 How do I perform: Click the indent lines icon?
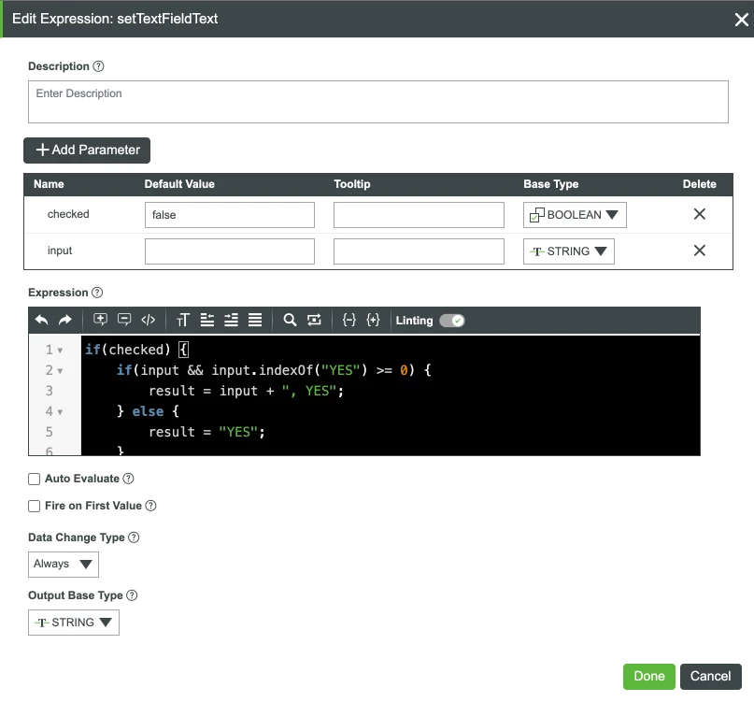[x=232, y=320]
